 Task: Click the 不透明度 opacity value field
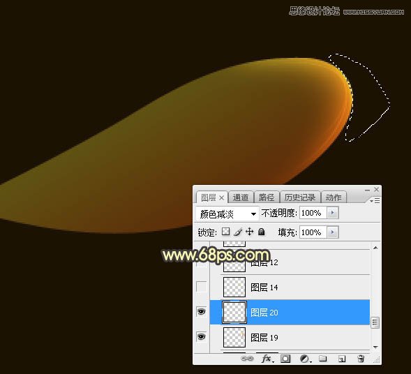[x=313, y=213]
